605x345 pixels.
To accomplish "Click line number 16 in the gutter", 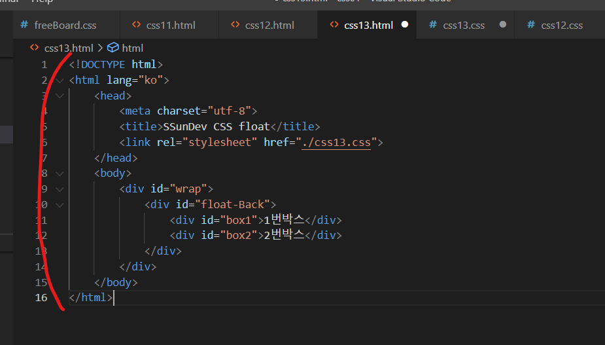I will point(41,297).
